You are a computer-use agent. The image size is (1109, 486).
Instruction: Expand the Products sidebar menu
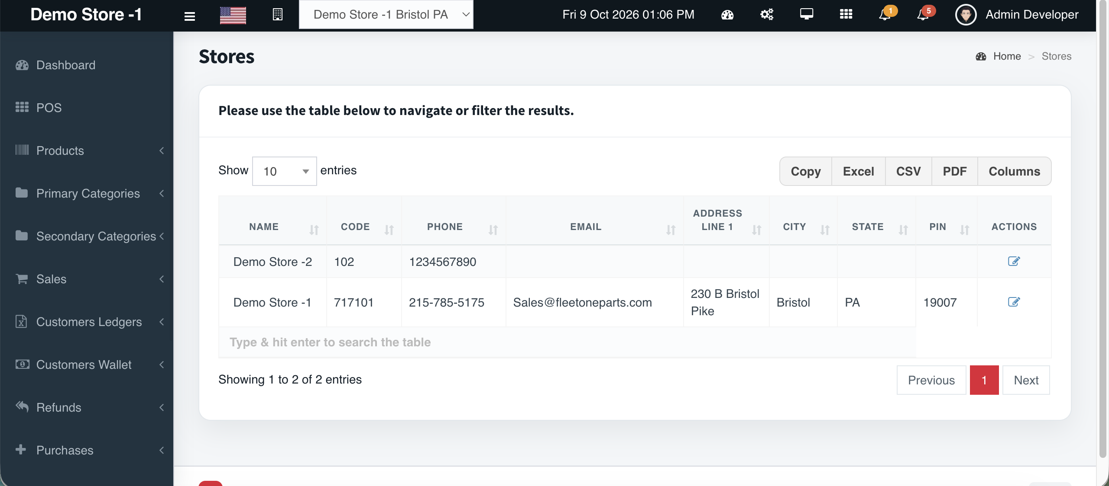87,150
